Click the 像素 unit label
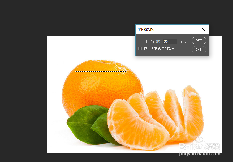The height and width of the screenshot is (162, 233). pos(183,41)
